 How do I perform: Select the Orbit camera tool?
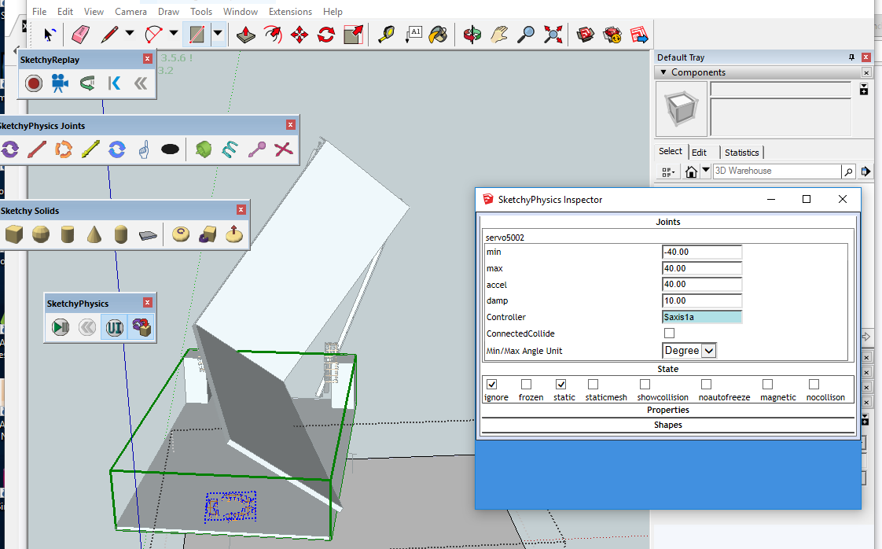[x=472, y=35]
